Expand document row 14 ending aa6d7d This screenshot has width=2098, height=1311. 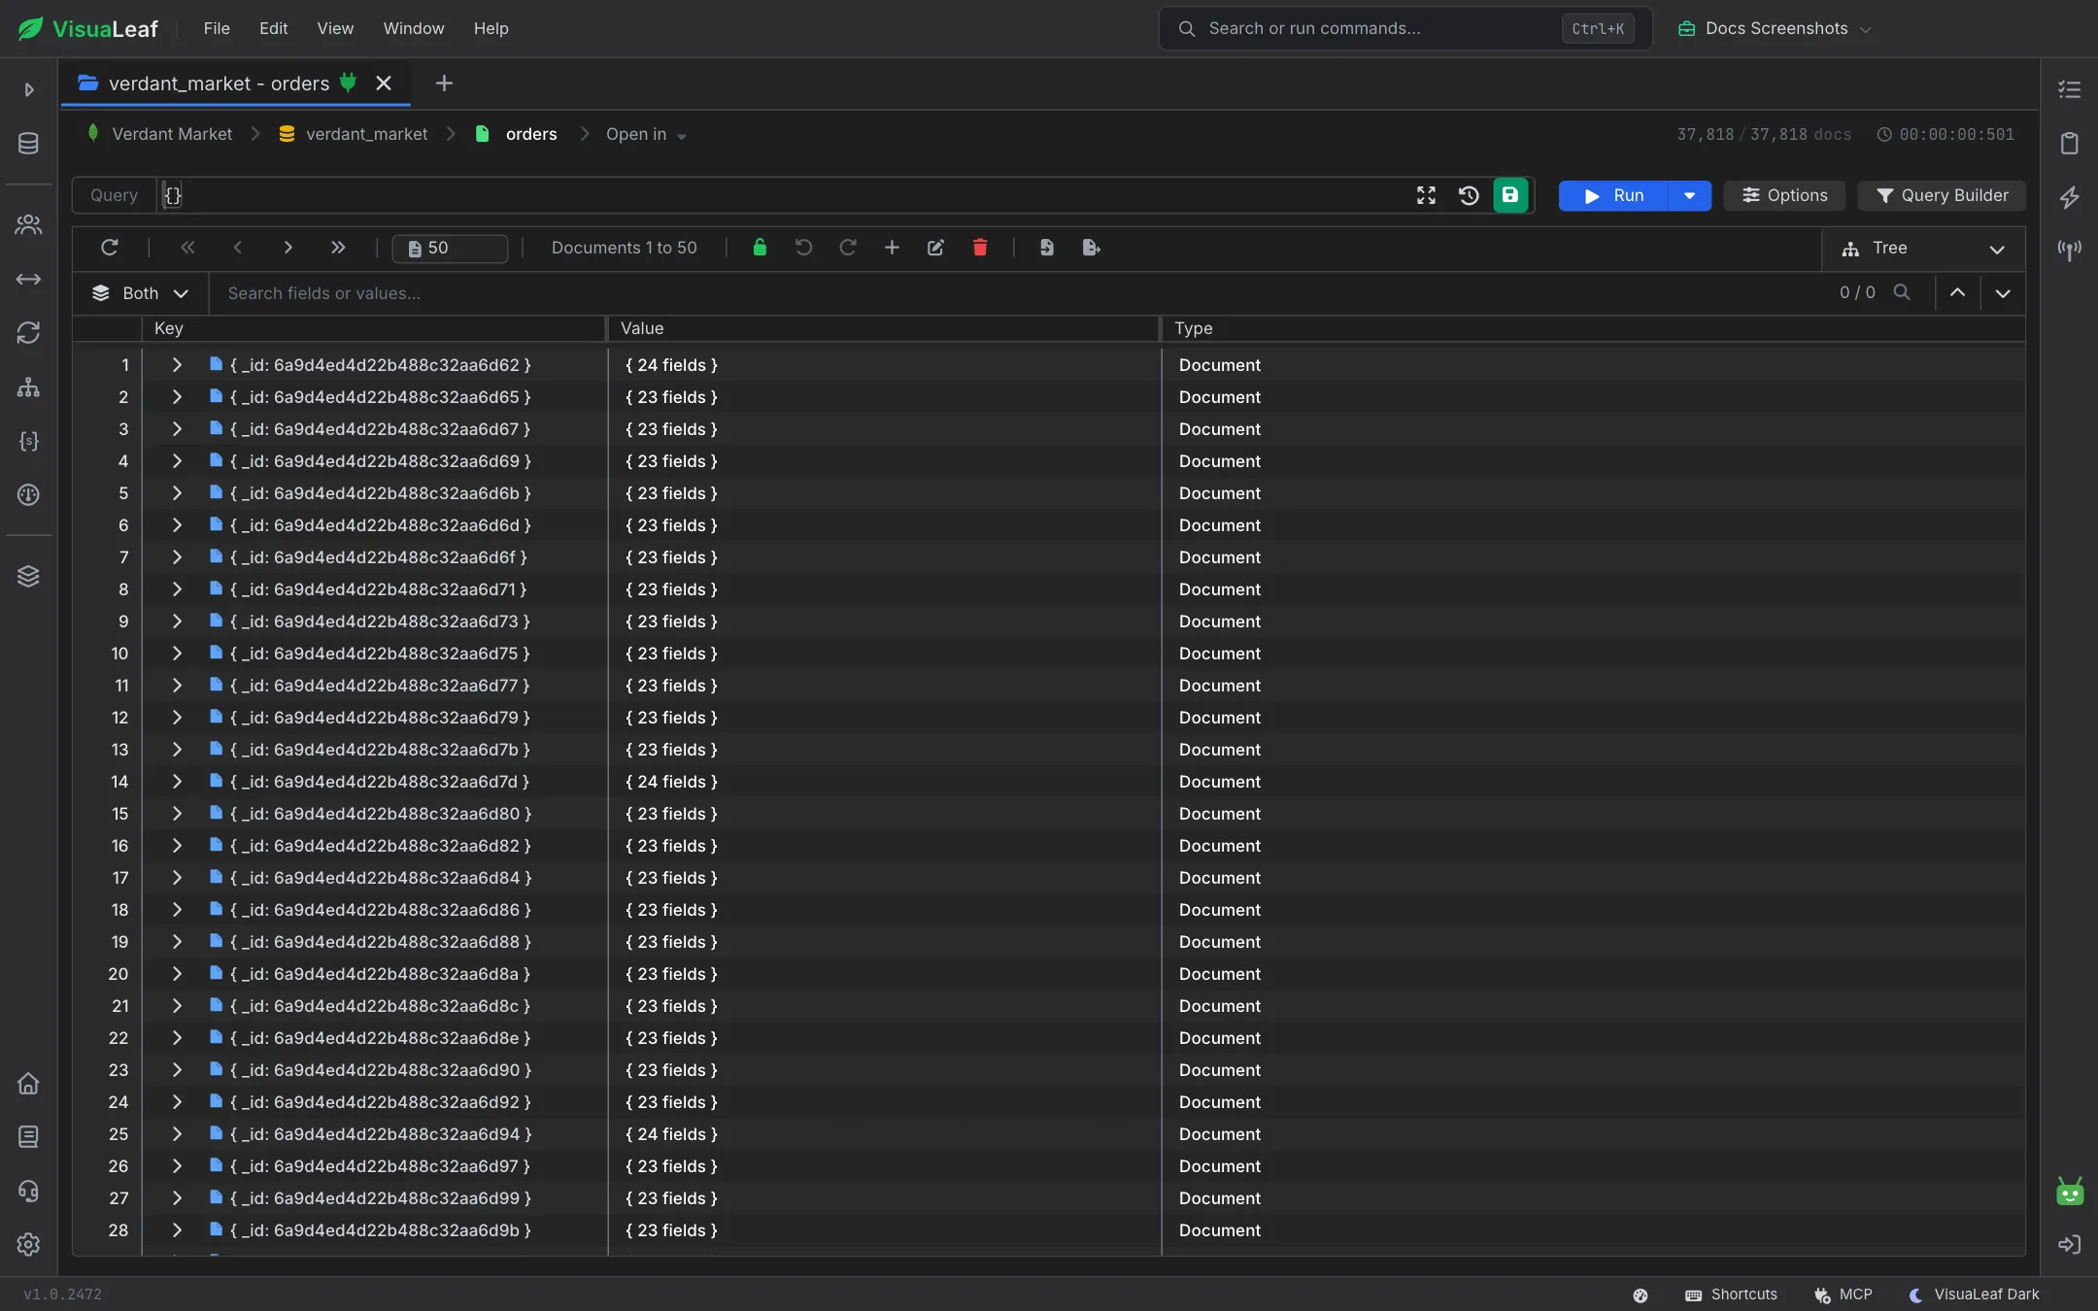coord(177,782)
